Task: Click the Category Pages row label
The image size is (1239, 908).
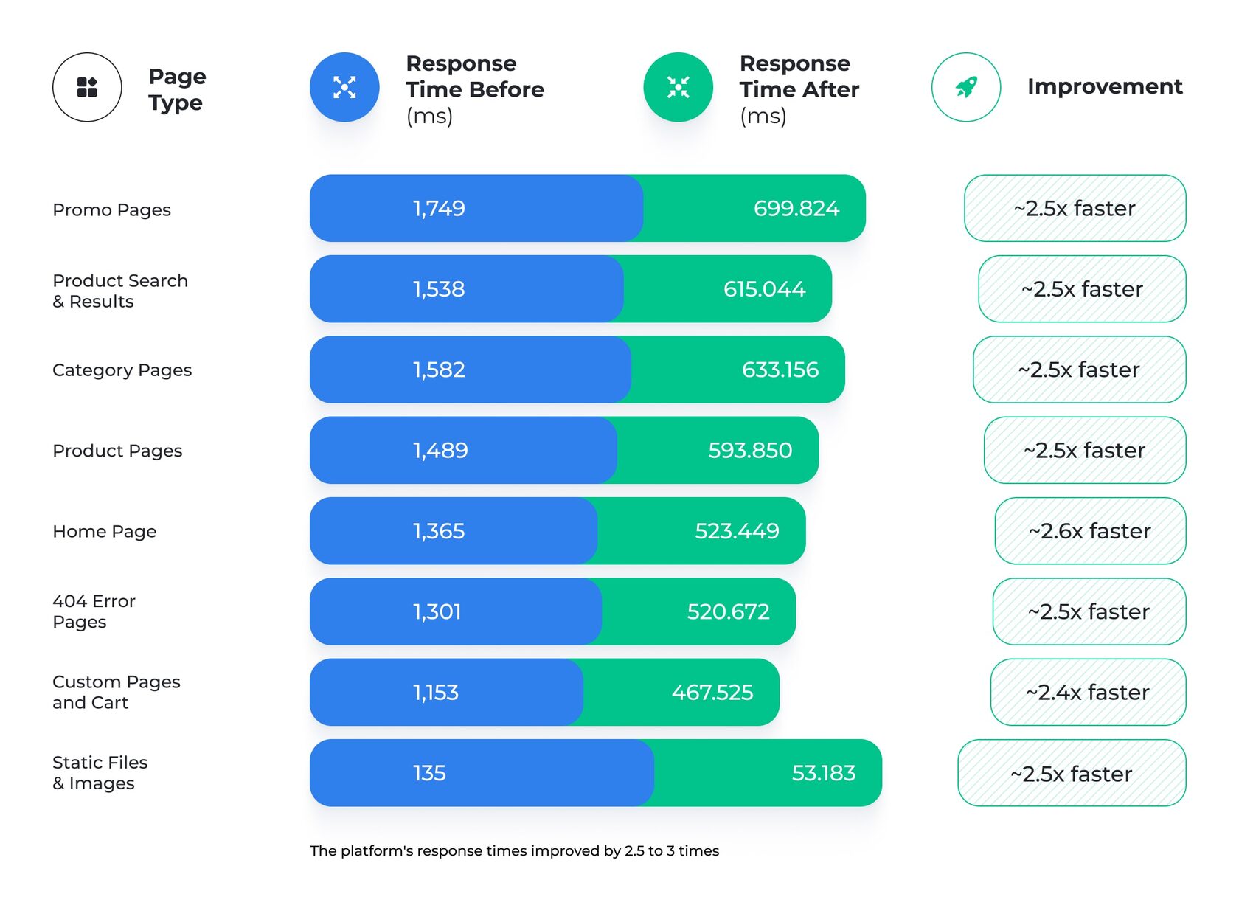Action: [x=122, y=370]
